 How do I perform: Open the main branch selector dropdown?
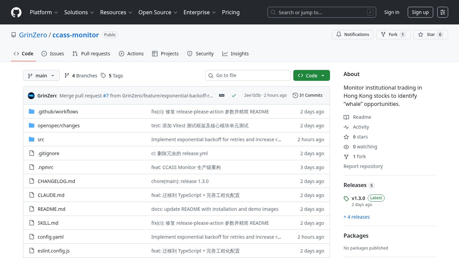coord(41,75)
